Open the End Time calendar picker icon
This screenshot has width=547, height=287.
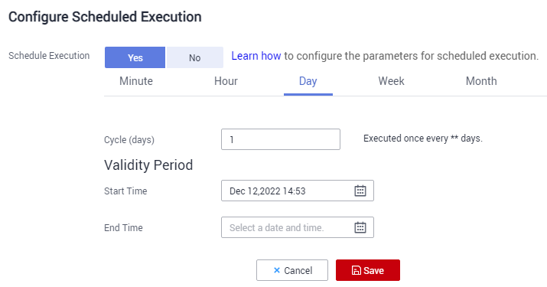360,227
